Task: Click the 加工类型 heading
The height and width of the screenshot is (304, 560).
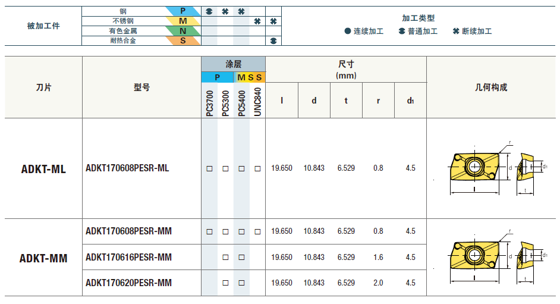Action: 418,18
